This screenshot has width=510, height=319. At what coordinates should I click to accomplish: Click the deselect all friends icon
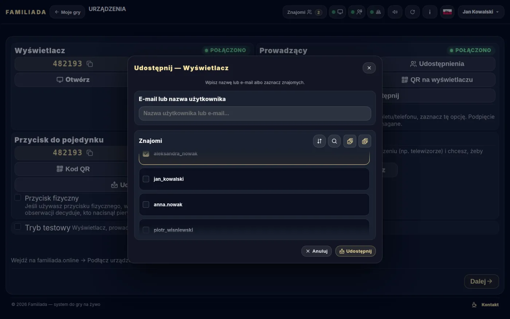[x=365, y=141]
